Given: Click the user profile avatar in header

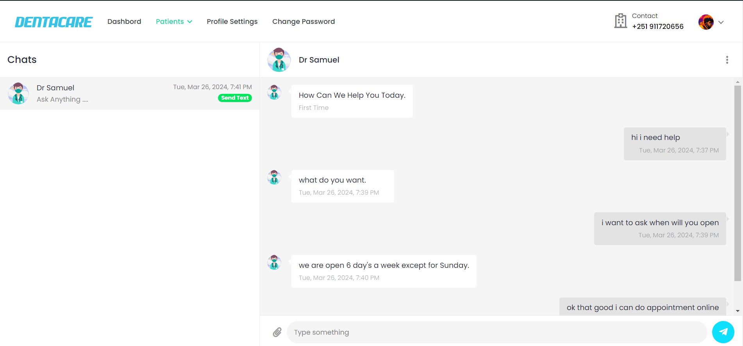Looking at the screenshot, I should tap(706, 22).
